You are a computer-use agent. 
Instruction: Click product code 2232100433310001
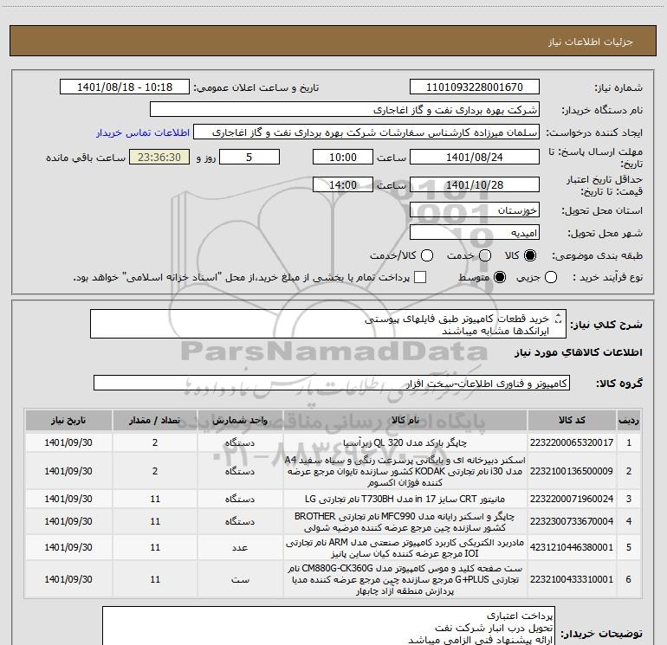pos(572,579)
